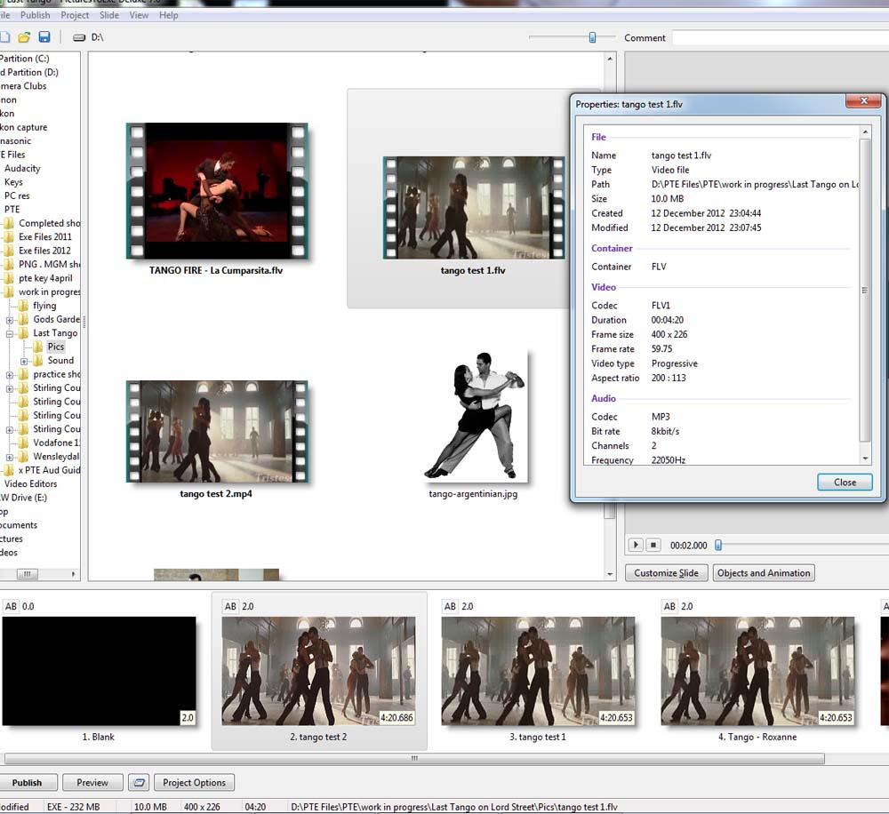The width and height of the screenshot is (889, 814).
Task: Stop playback with the stop button
Action: 653,545
